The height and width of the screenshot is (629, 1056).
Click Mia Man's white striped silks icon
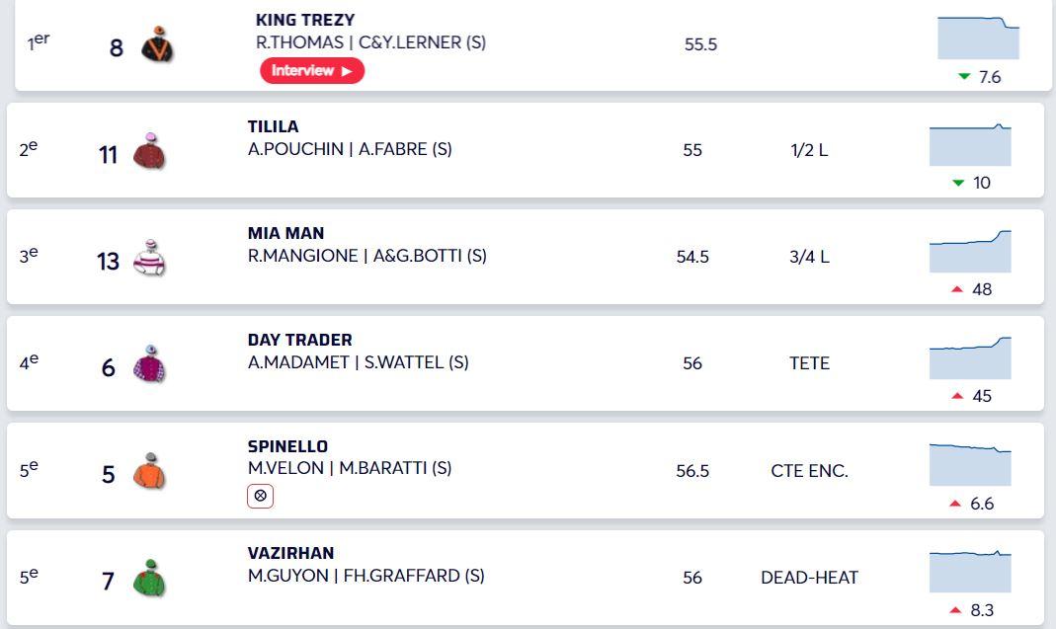pos(148,259)
